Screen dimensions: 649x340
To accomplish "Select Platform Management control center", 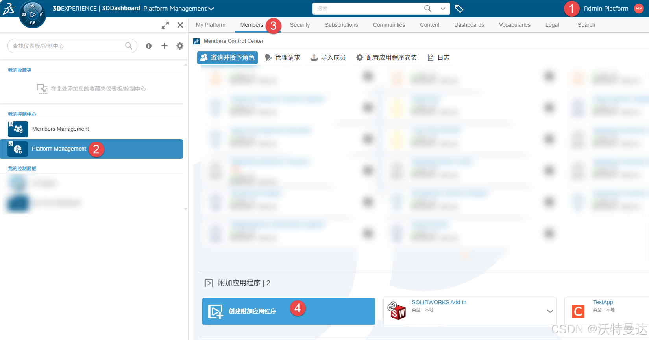I will [91, 149].
